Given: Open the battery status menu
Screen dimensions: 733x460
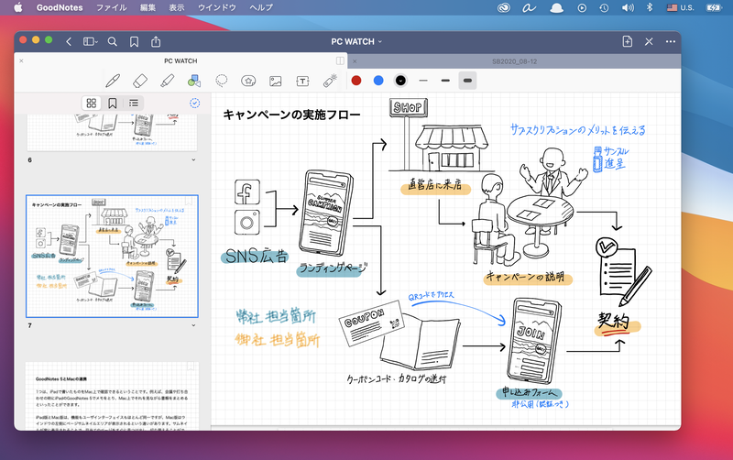Looking at the screenshot, I should [x=714, y=7].
